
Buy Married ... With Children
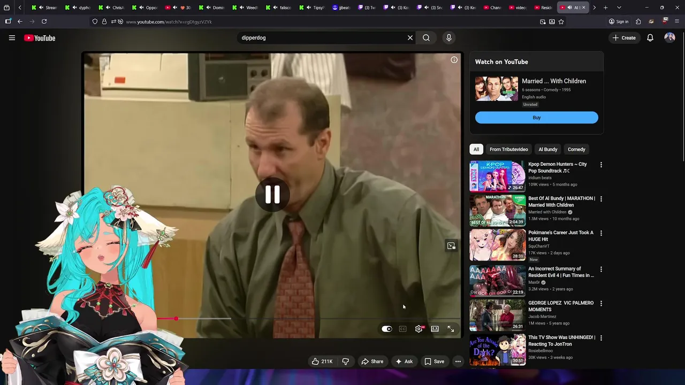[x=536, y=118]
